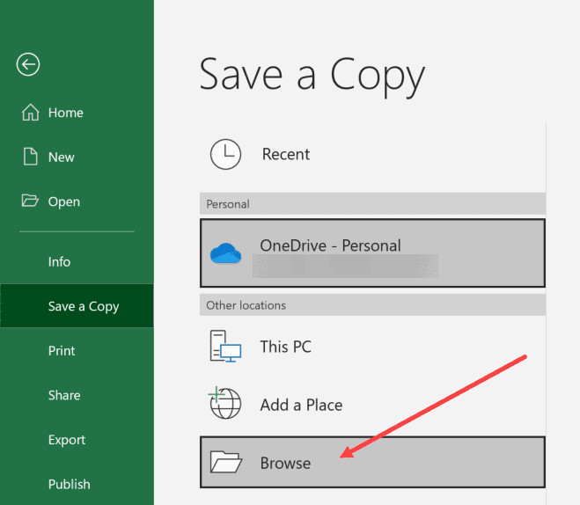Click the New blank document icon
Screen dimensions: 580x505
(30, 157)
